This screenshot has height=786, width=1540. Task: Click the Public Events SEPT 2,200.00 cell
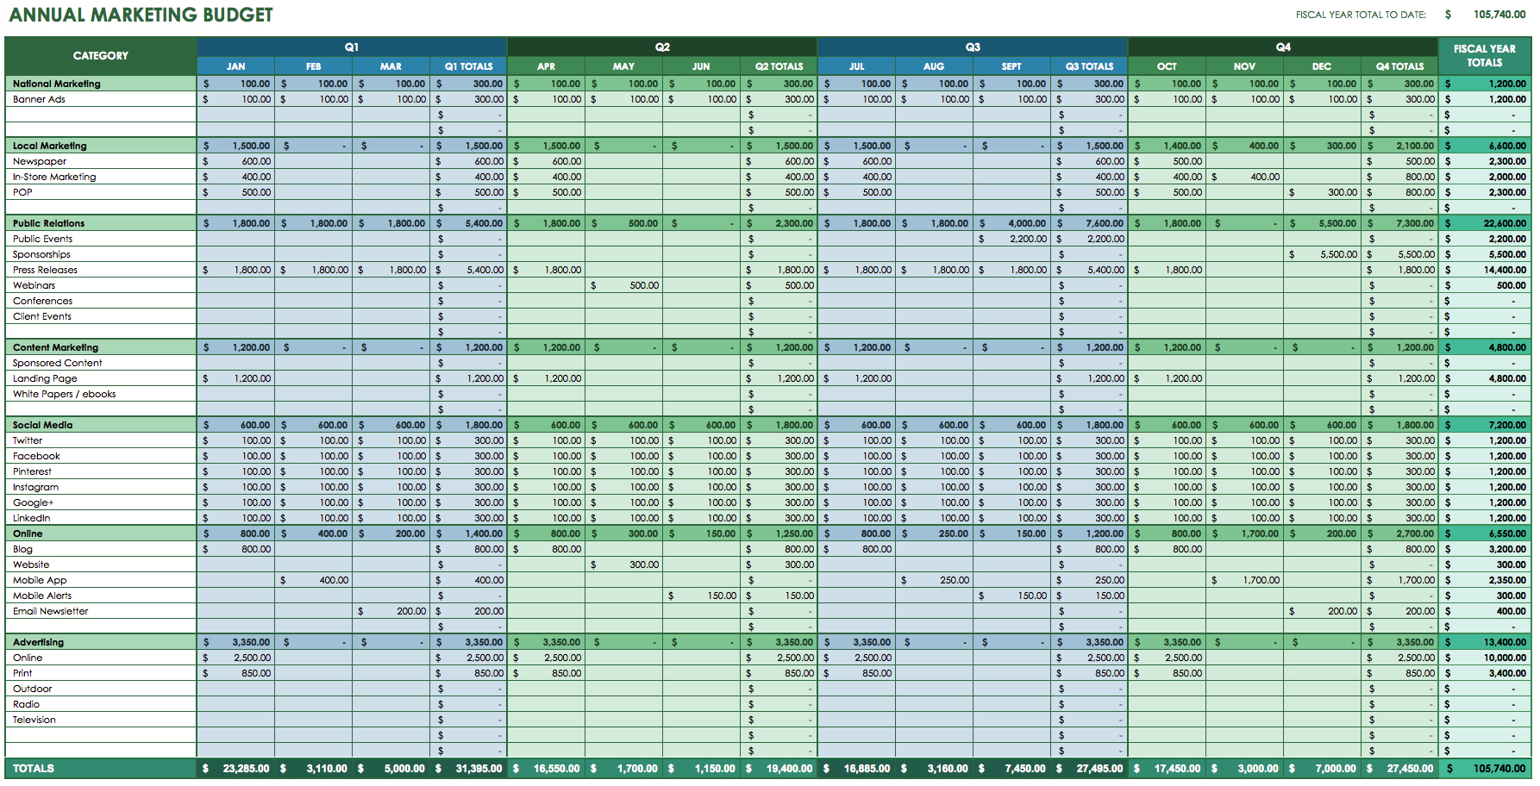point(1011,239)
